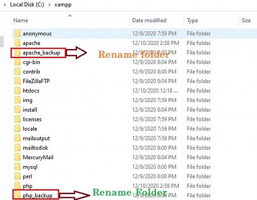257x200 pixels.
Task: Click the date 12/10/2020 12:18 for htdocs
Action: (155, 91)
